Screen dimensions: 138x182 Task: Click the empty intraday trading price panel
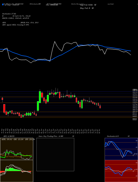(55, 154)
